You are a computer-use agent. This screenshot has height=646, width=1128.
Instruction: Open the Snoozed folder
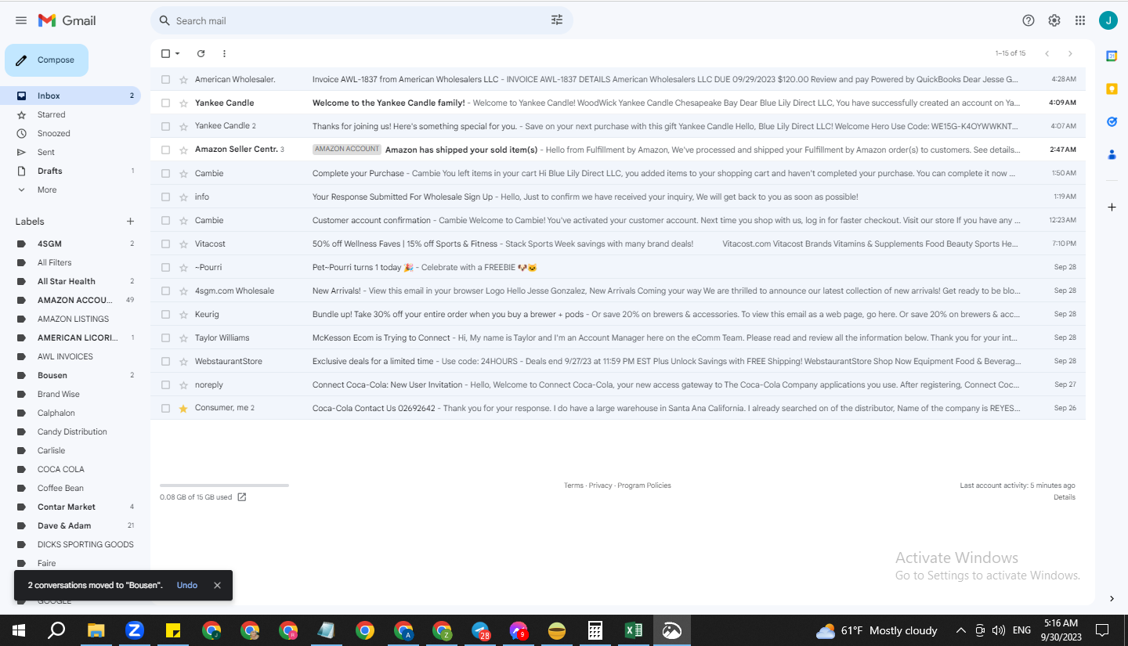pyautogui.click(x=70, y=133)
